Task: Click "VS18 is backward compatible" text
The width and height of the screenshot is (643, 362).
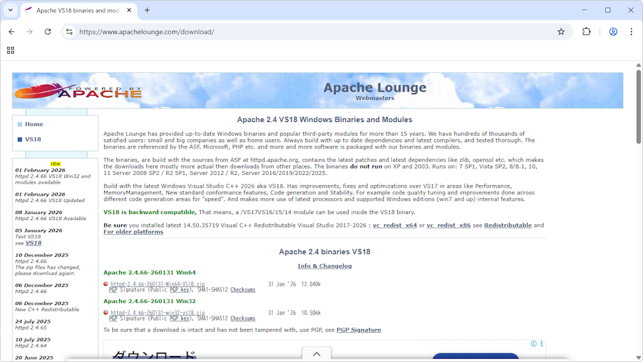Action: [x=150, y=212]
